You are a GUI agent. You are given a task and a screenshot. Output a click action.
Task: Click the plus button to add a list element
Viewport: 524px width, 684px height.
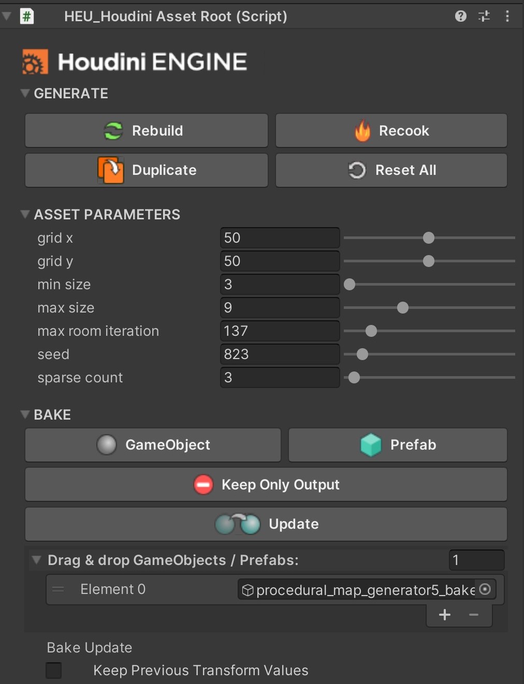(x=444, y=615)
